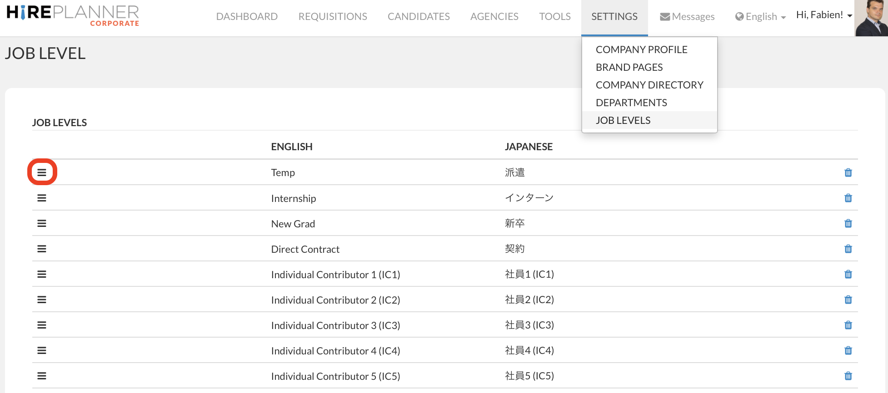Click 'Individual Contributor 1 (IC1)' English name
The image size is (888, 393).
pyautogui.click(x=335, y=275)
